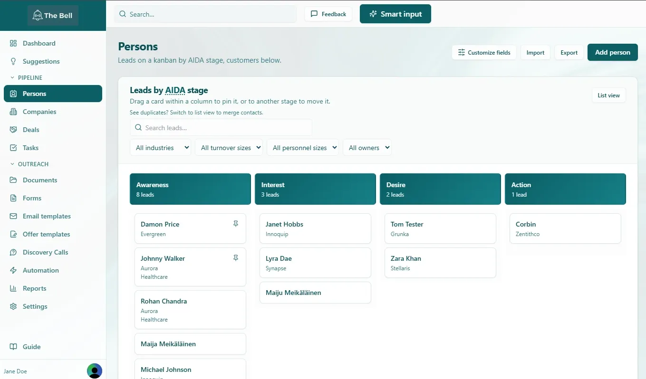The image size is (646, 379).
Task: Click into the Search leads field
Action: [x=221, y=127]
